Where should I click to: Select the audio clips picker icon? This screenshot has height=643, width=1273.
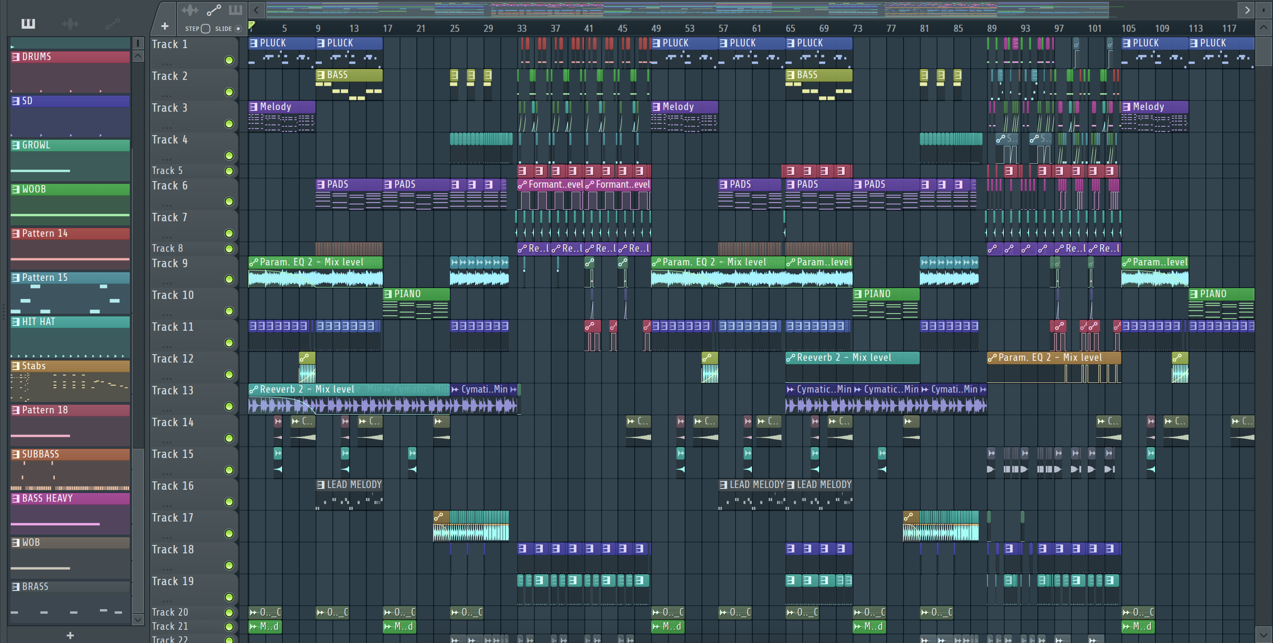tap(70, 23)
